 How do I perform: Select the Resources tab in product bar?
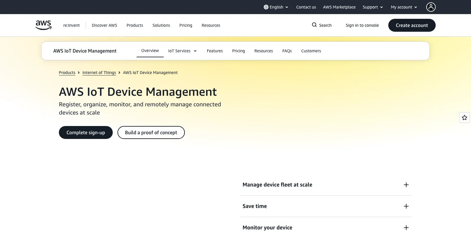[x=264, y=51]
